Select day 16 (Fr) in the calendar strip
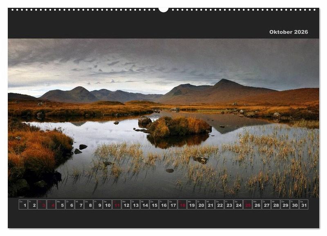 click(x=164, y=205)
